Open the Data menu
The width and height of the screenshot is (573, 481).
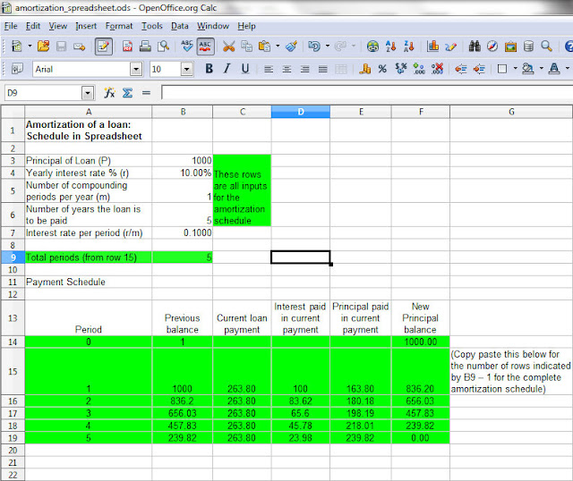179,26
